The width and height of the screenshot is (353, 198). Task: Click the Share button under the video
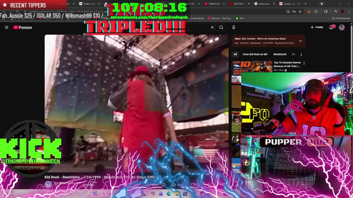178,185
